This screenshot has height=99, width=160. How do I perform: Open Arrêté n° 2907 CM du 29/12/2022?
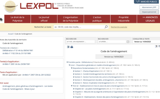click(x=37, y=75)
